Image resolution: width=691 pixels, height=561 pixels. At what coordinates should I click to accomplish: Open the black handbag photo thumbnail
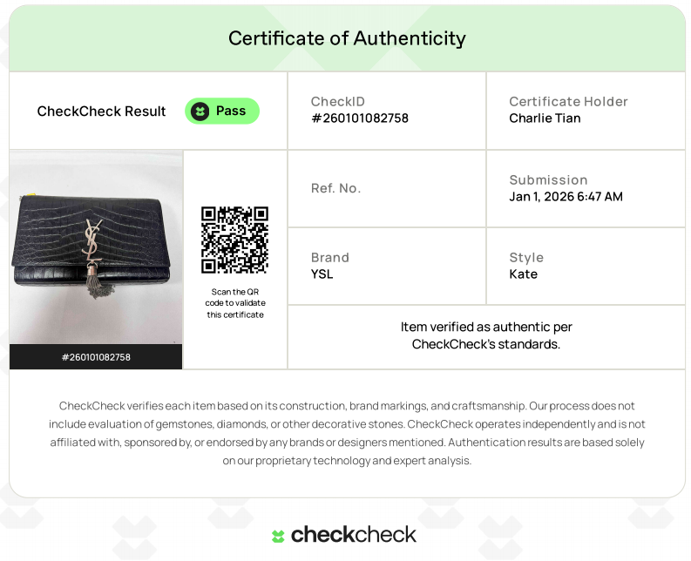(96, 247)
